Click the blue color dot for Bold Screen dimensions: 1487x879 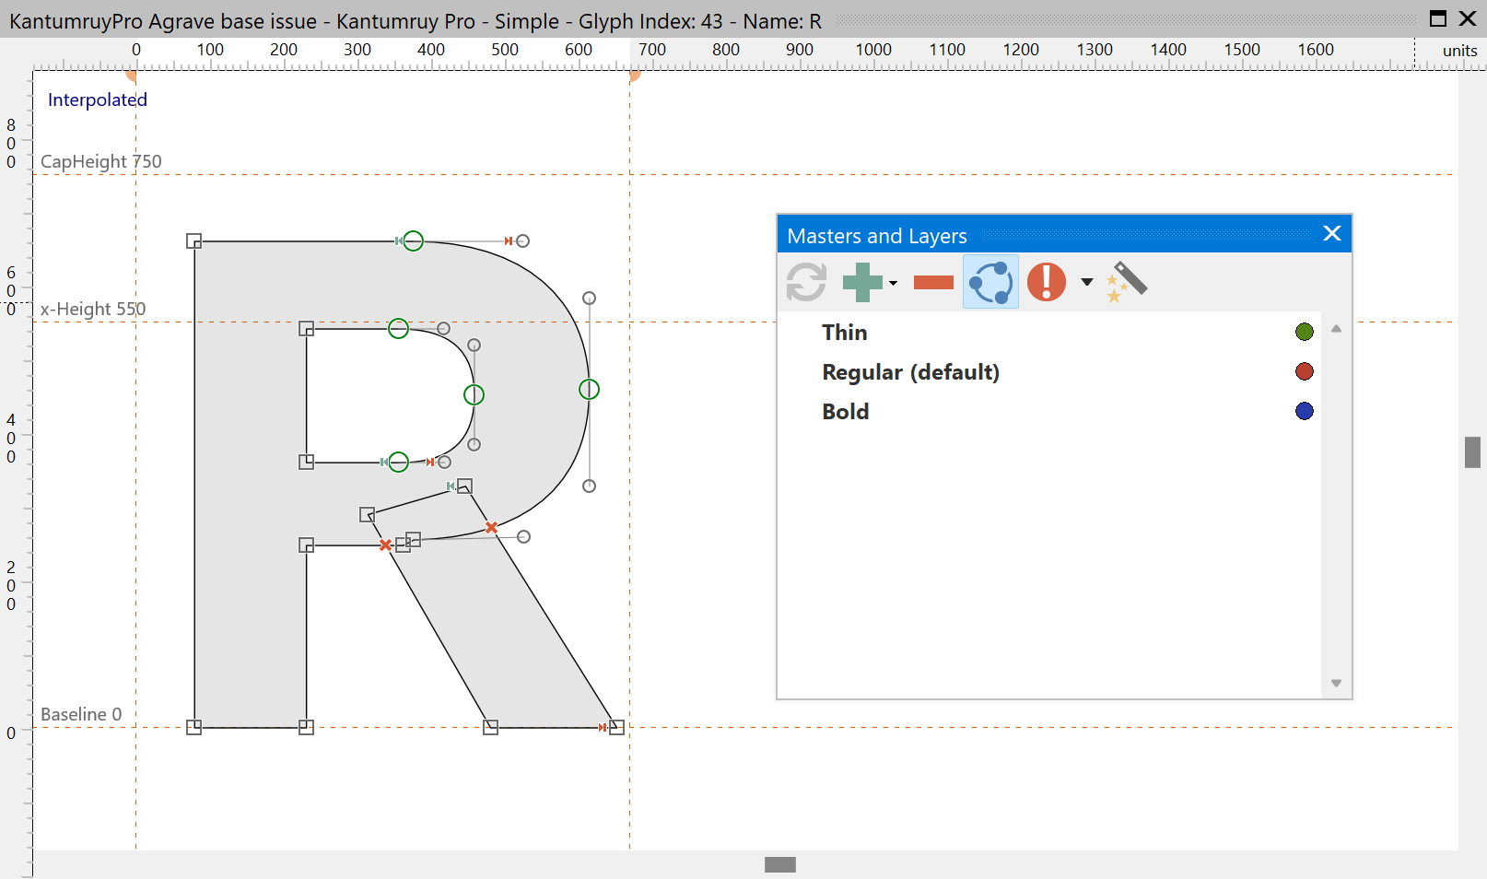tap(1304, 411)
